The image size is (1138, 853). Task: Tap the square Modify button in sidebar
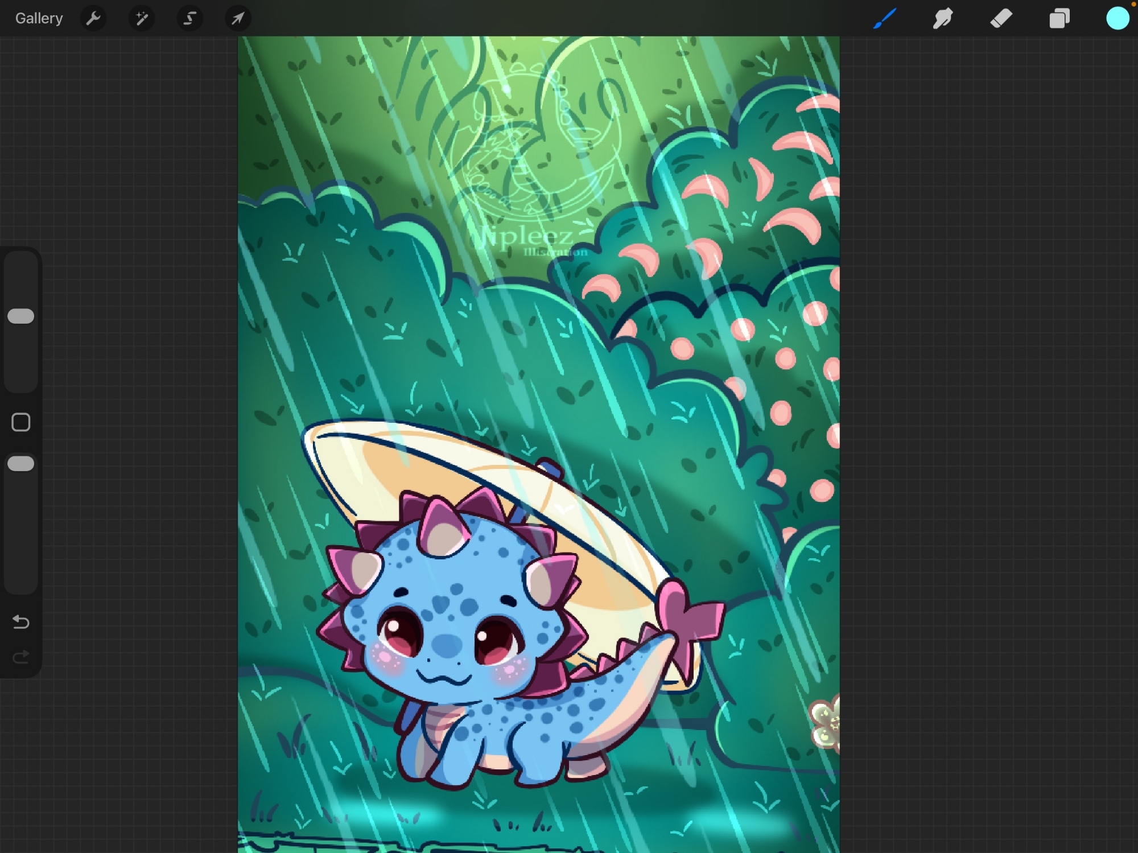point(21,422)
